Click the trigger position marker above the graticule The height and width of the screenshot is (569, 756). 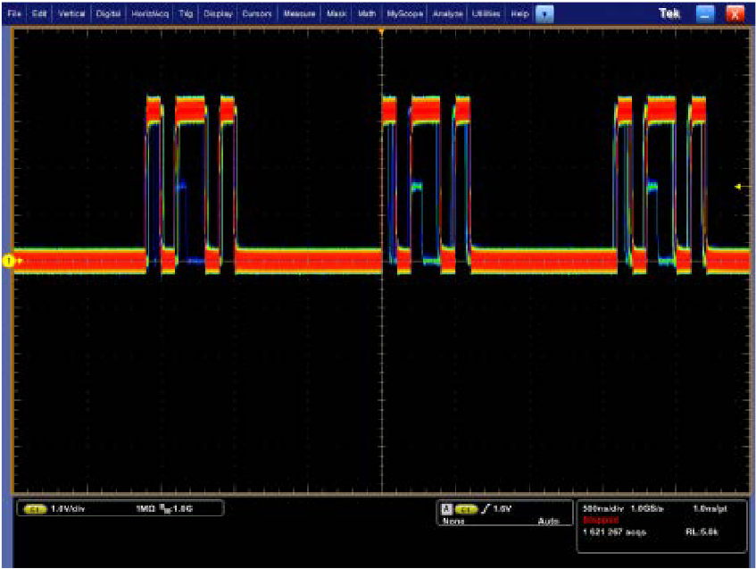point(382,30)
